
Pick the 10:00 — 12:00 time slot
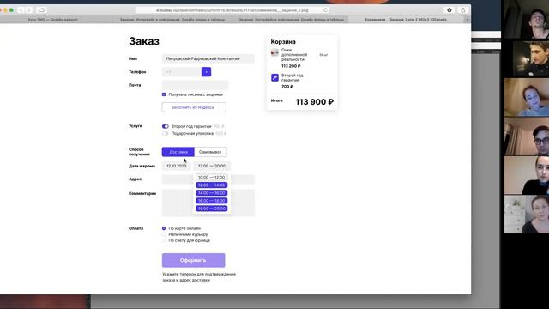212,178
